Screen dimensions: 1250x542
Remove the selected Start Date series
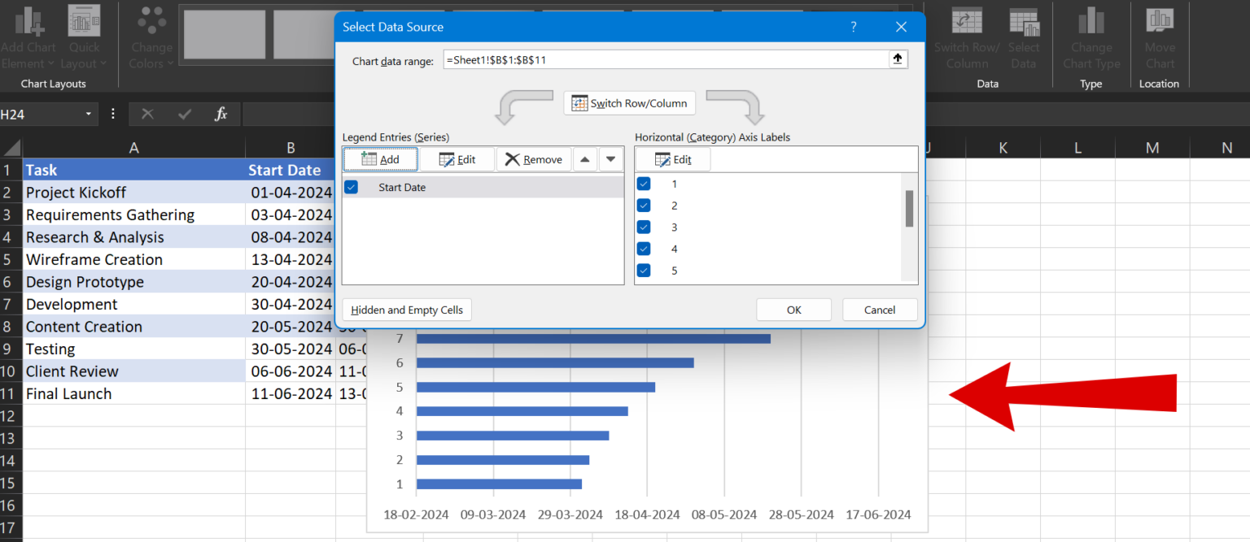(x=534, y=159)
